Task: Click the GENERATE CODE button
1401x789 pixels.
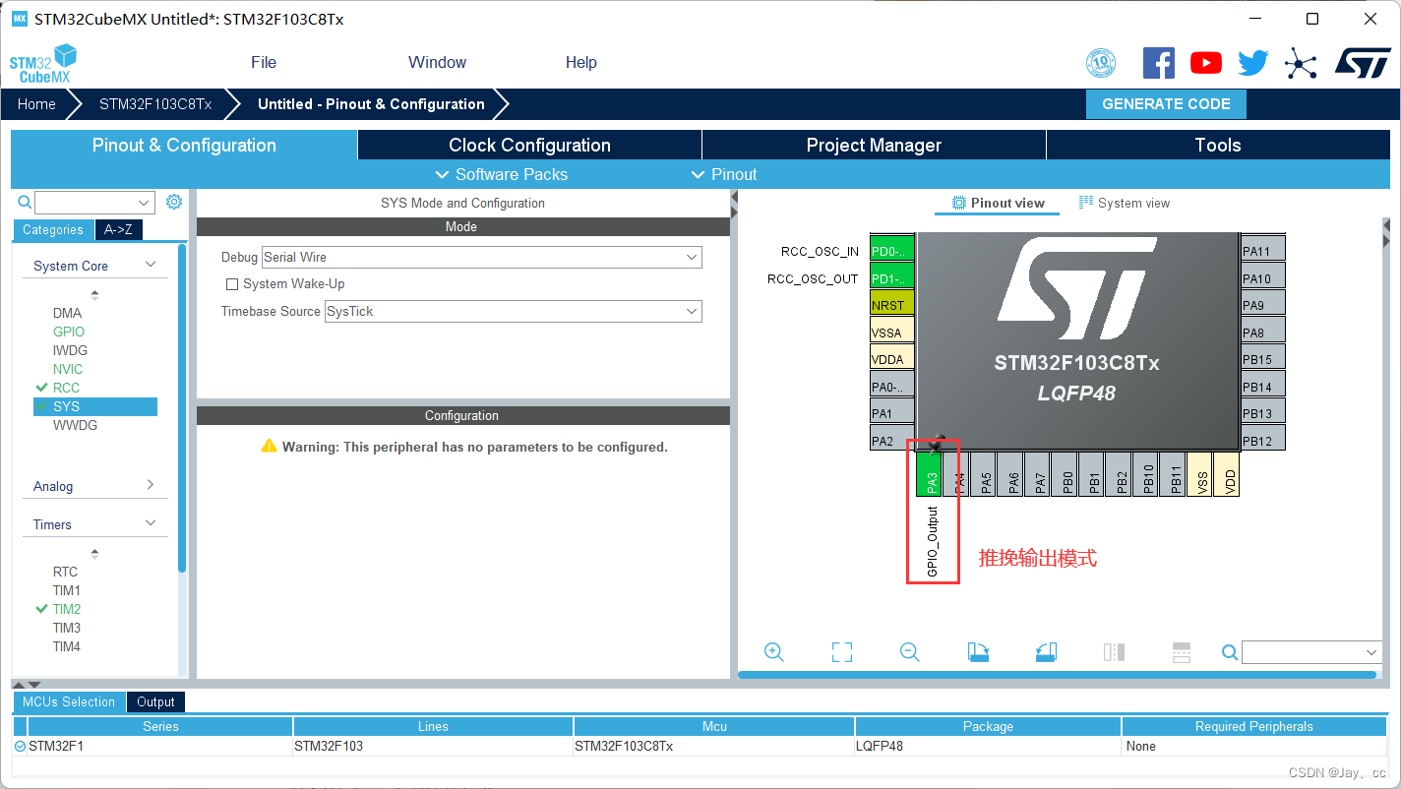Action: pos(1166,104)
